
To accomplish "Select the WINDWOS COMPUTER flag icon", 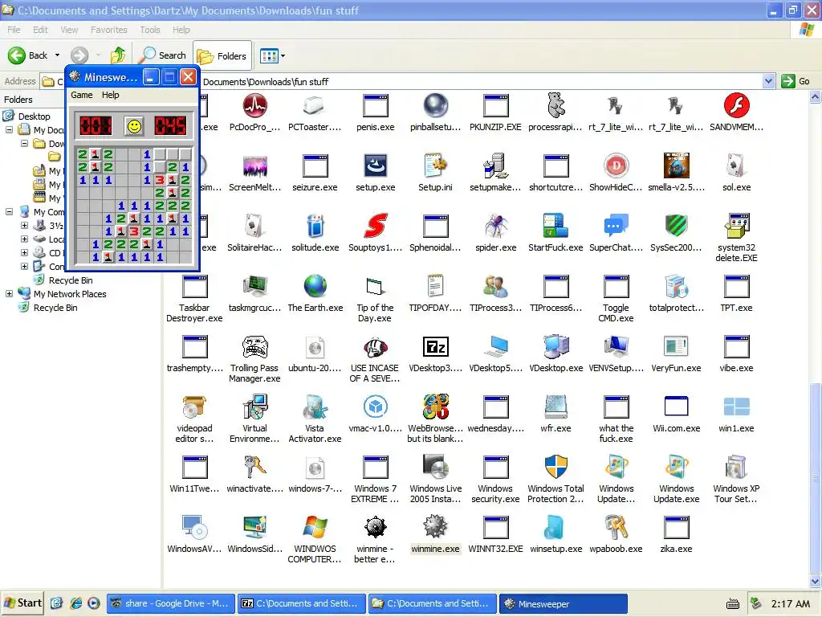I will point(315,527).
